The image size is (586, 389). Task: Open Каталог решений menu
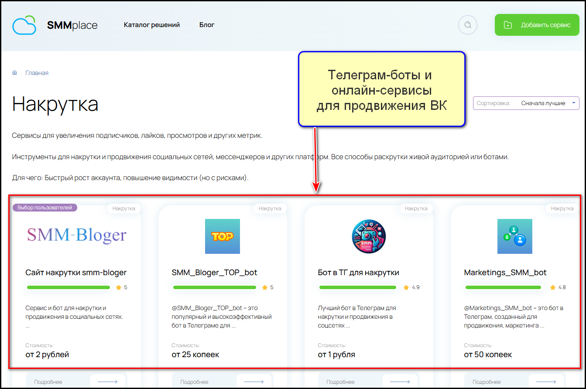pyautogui.click(x=152, y=25)
